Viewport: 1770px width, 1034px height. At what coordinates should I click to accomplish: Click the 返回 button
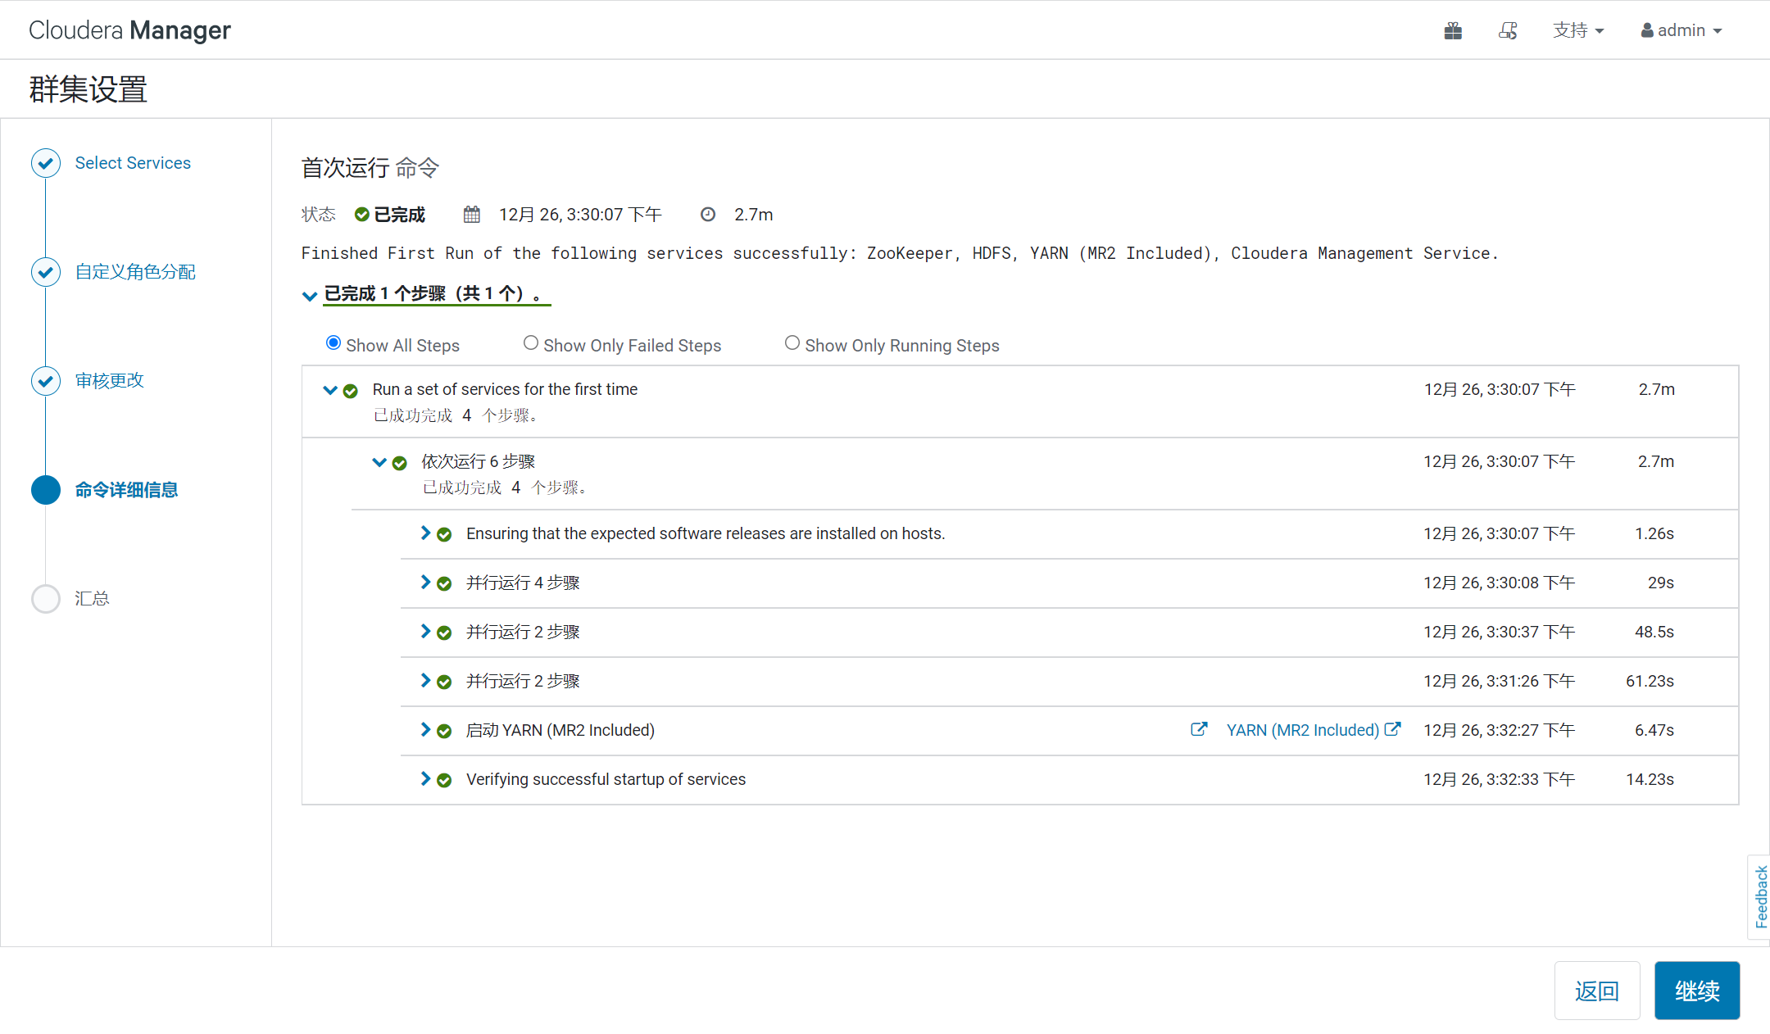pyautogui.click(x=1596, y=991)
